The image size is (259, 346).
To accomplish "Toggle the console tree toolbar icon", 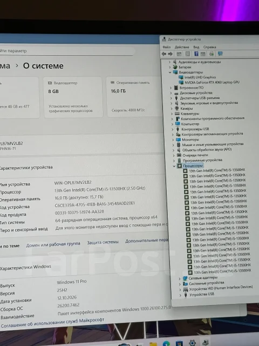I will click(x=179, y=54).
